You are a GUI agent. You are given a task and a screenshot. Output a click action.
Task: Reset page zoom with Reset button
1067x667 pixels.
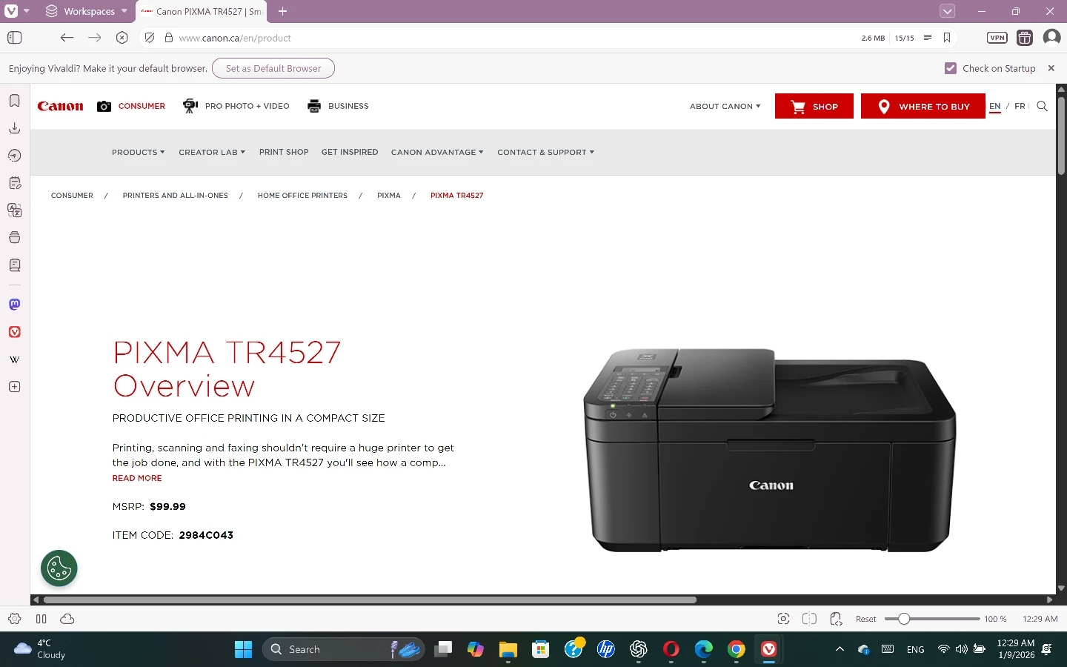(x=865, y=619)
